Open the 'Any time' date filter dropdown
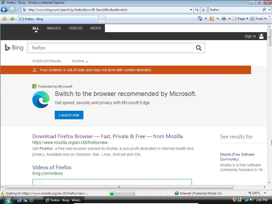Screen dimensions: 272x204 point(80,61)
